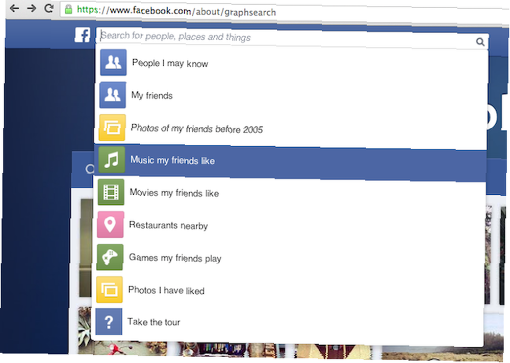The width and height of the screenshot is (510, 363).
Task: Click the yellow photos icon beside 'before 2005'
Action: pos(112,127)
